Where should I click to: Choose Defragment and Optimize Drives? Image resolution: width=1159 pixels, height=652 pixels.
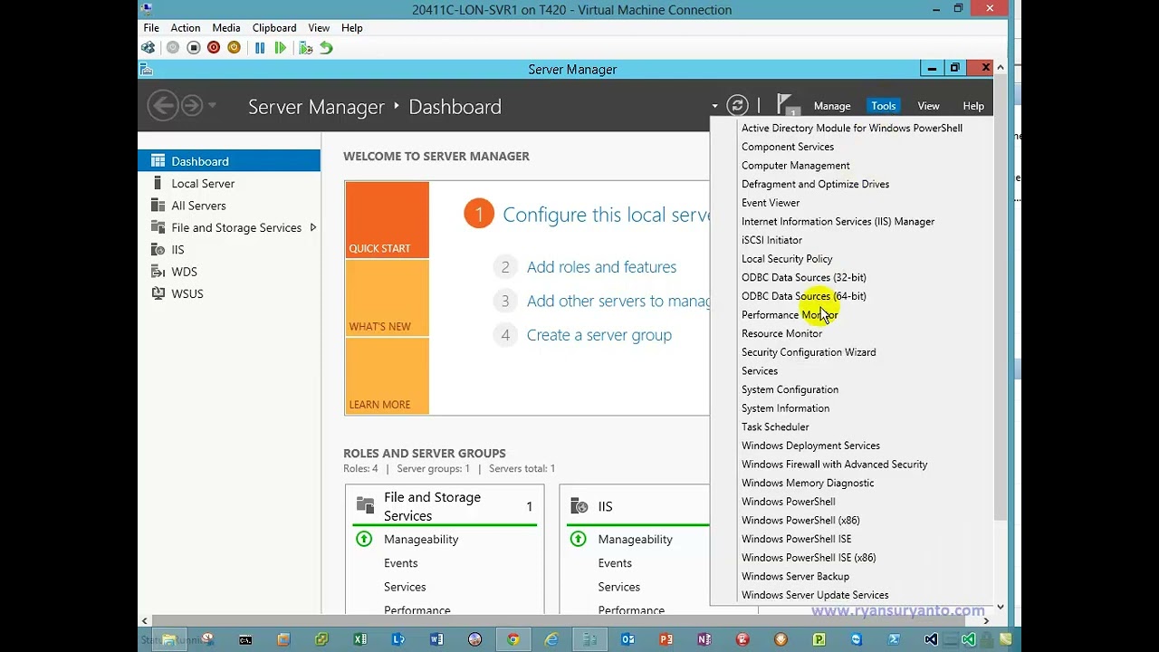click(x=815, y=184)
